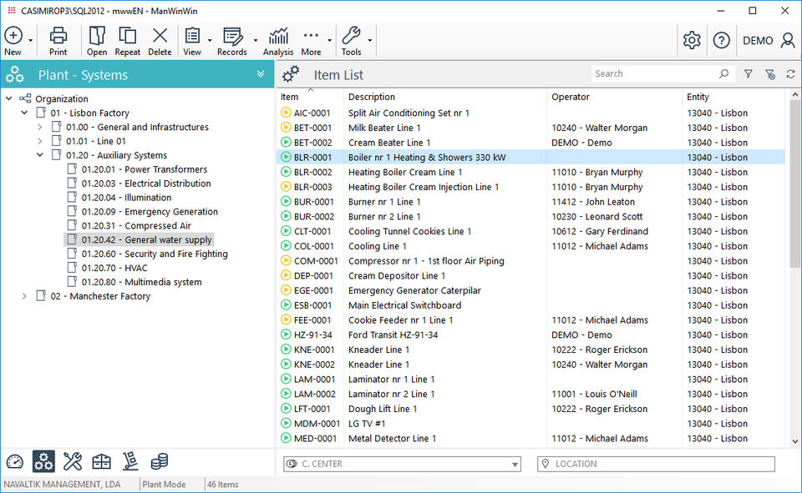Image resolution: width=802 pixels, height=493 pixels.
Task: Open the maintenance wrench and screwdriver module
Action: (x=73, y=461)
